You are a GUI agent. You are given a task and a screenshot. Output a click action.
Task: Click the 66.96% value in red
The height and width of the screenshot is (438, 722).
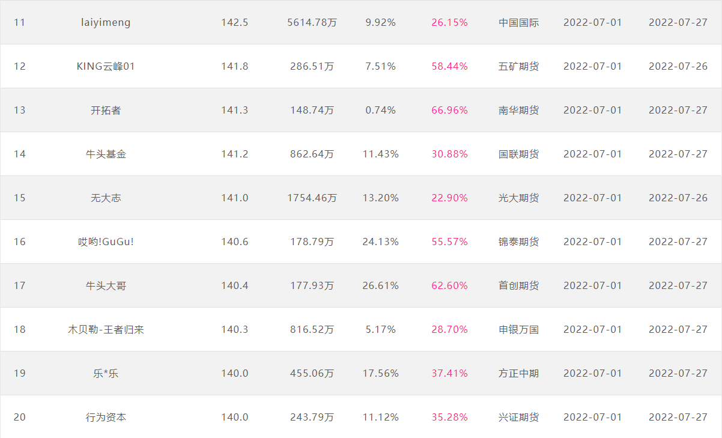click(449, 111)
